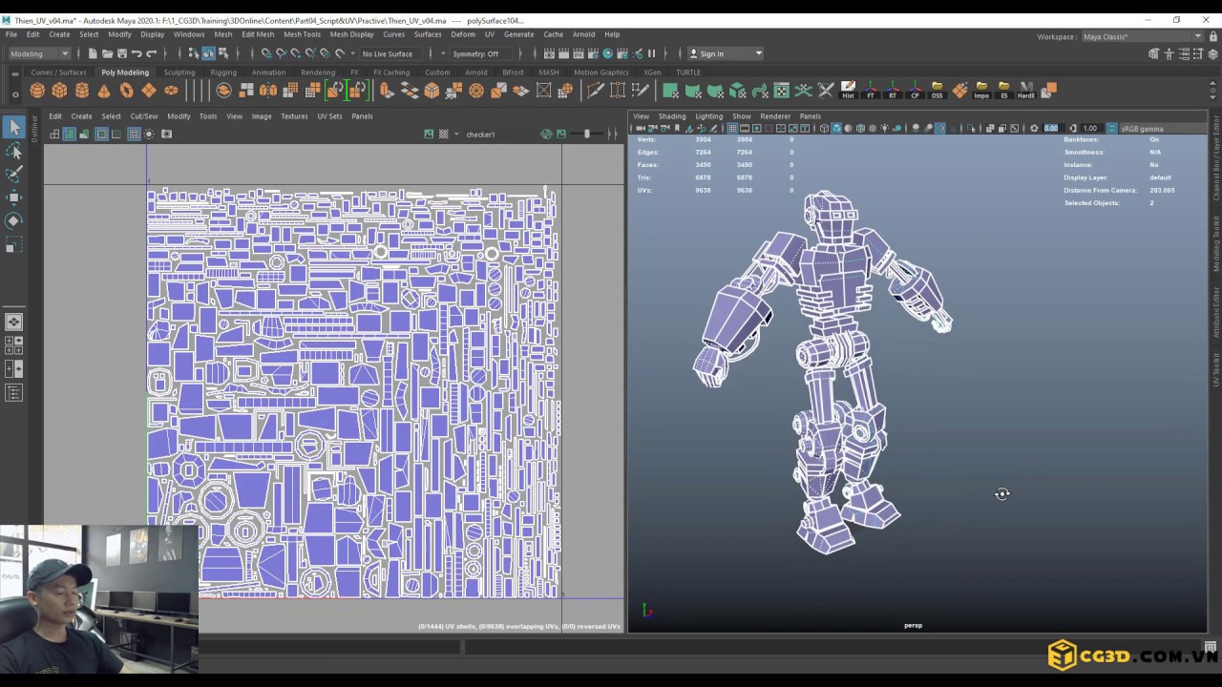Undo the last action in status line
Image resolution: width=1222 pixels, height=687 pixels.
pos(137,53)
